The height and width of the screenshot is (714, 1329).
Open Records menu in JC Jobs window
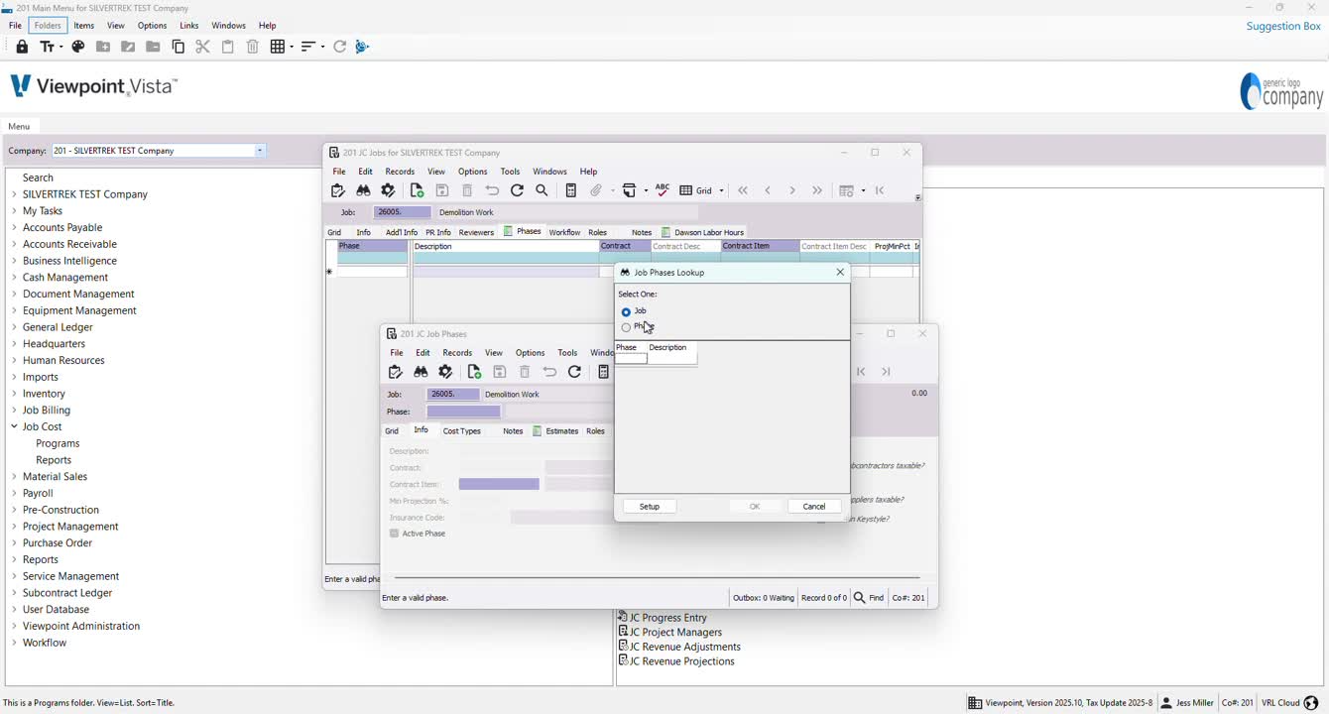click(x=400, y=172)
